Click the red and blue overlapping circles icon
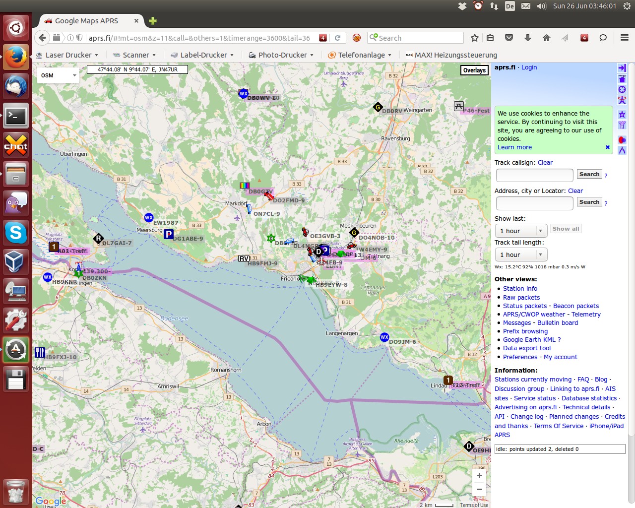 tap(622, 140)
